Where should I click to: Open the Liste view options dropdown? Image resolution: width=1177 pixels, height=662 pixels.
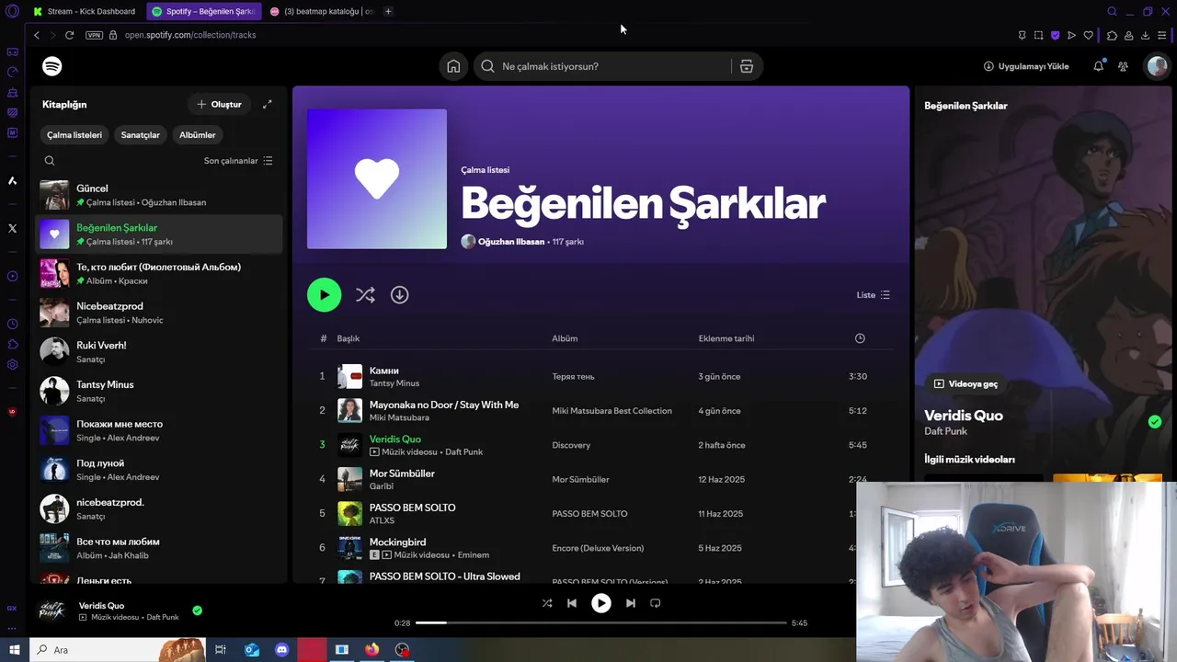click(x=873, y=295)
